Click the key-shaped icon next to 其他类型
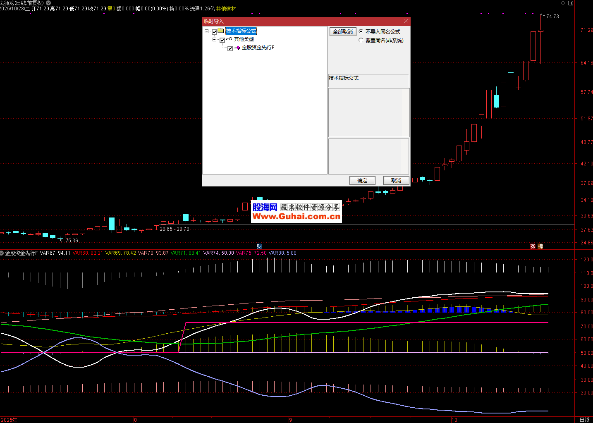The width and height of the screenshot is (593, 423). (x=229, y=39)
